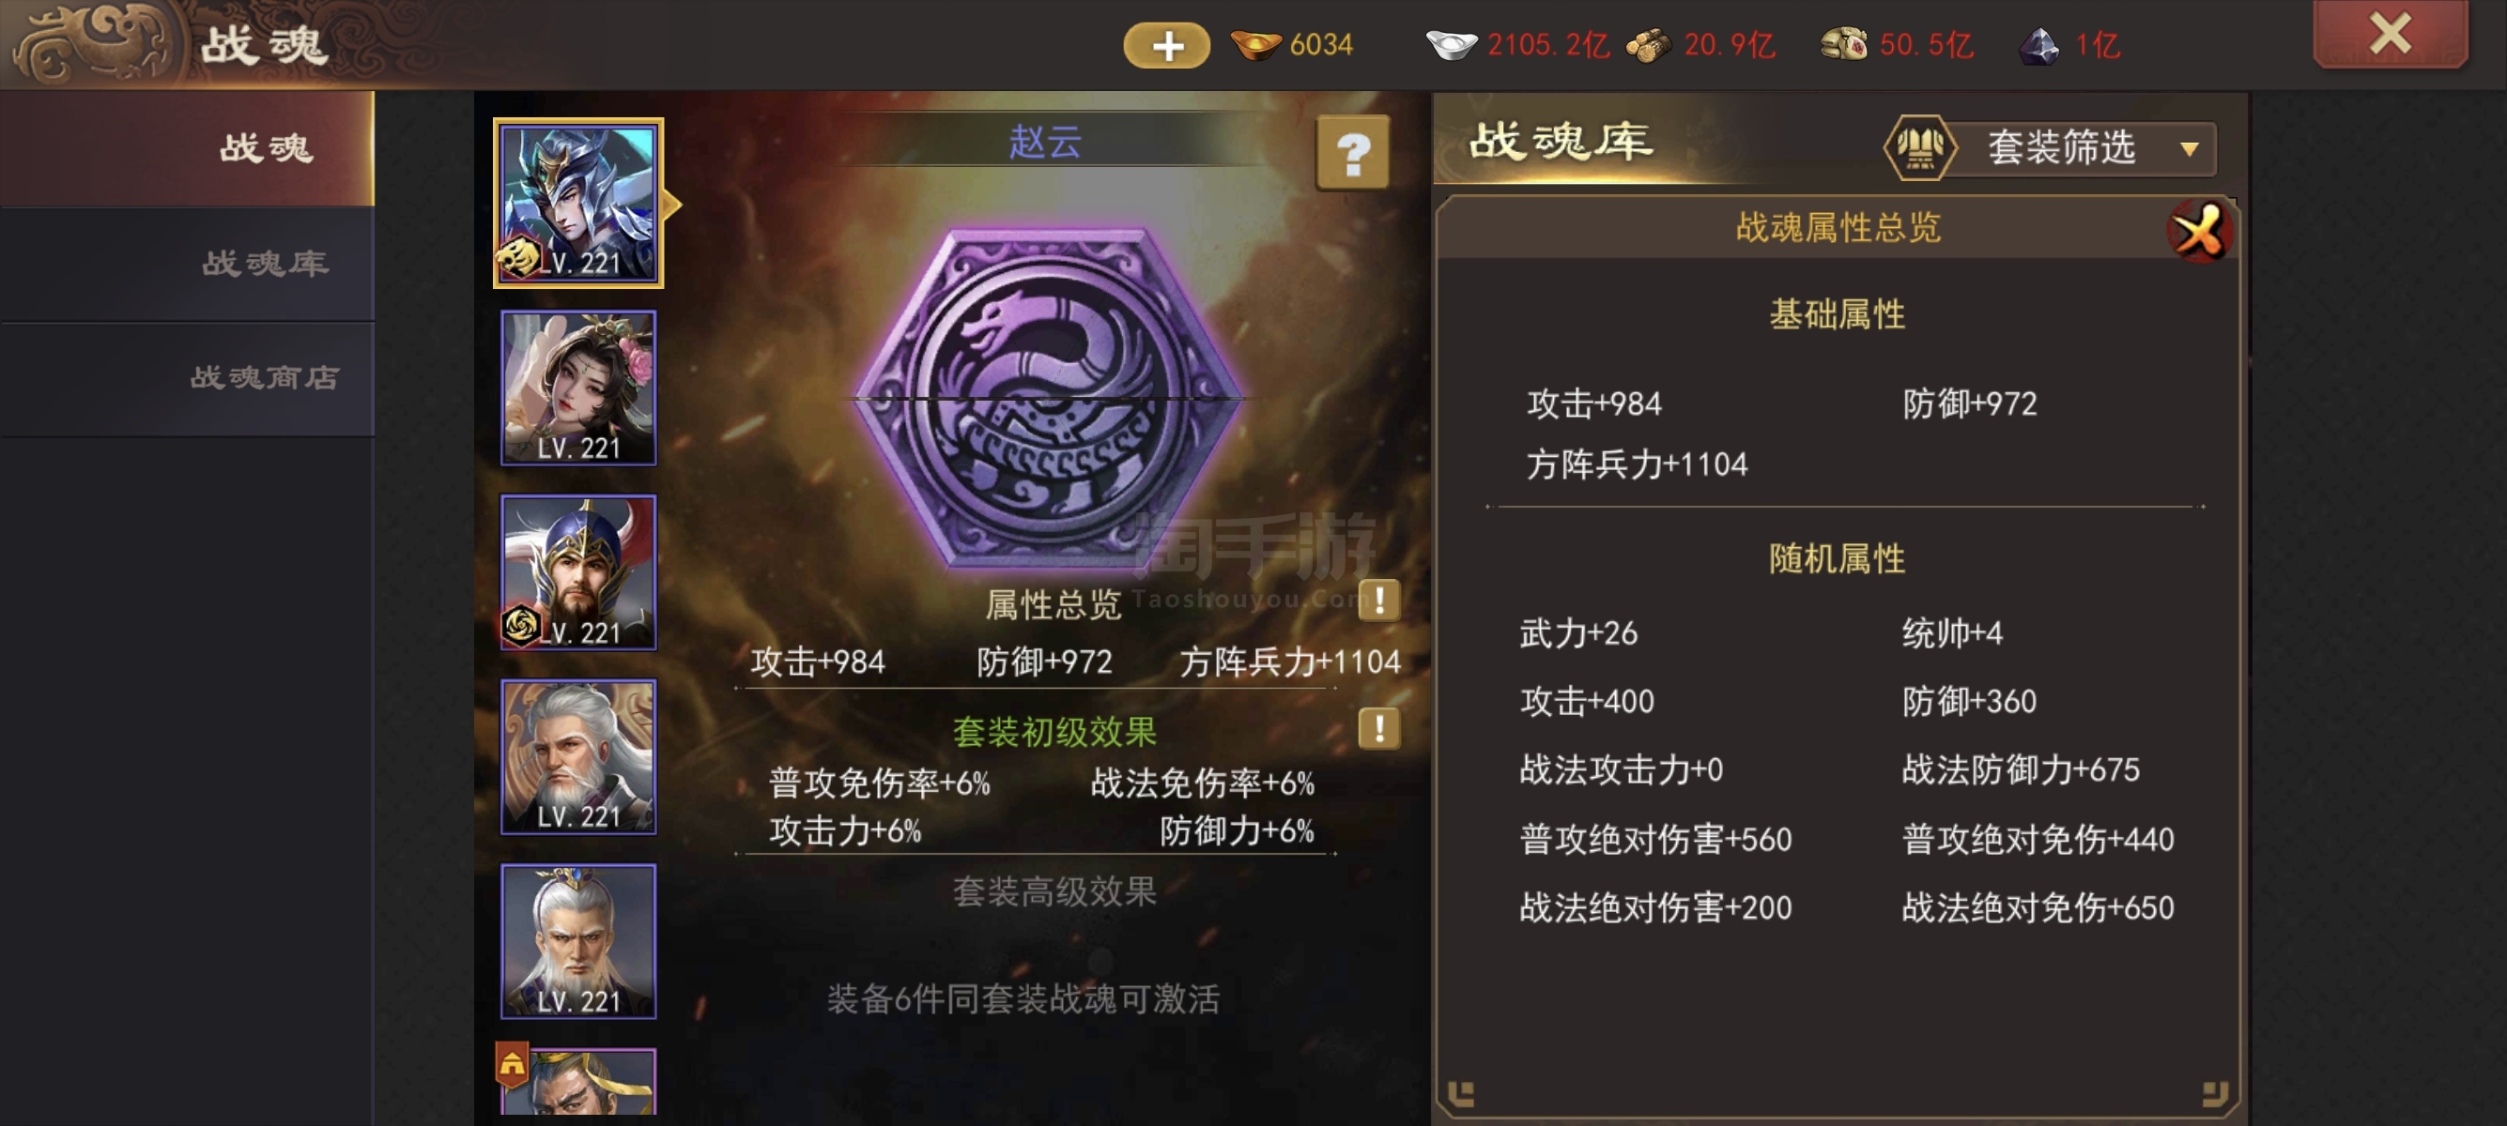Select the female hero portrait with flowers
2507x1126 pixels.
click(578, 388)
